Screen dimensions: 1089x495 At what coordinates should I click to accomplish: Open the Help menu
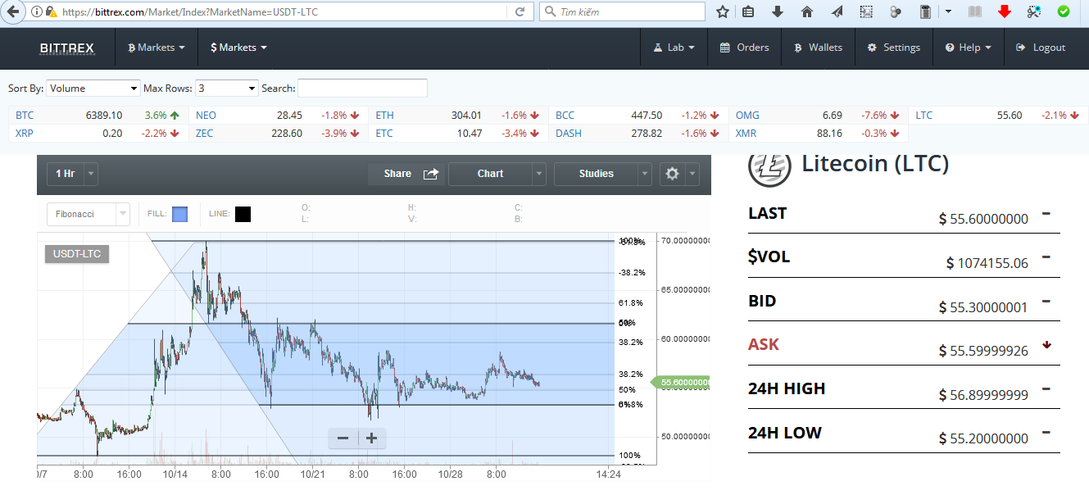pyautogui.click(x=968, y=48)
